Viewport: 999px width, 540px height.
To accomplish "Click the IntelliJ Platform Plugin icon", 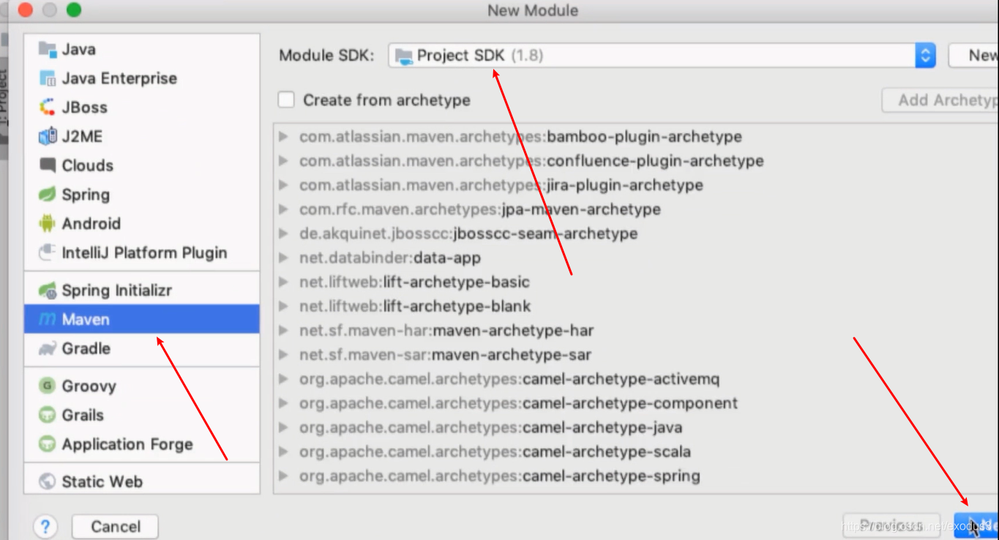I will click(48, 253).
